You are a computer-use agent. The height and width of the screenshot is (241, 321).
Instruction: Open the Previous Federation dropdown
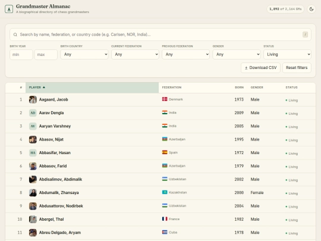[185, 55]
